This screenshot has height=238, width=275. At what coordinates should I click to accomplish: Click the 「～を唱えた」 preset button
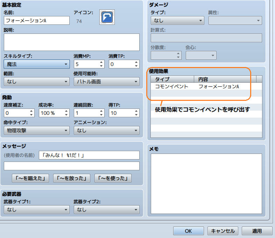click(30, 178)
